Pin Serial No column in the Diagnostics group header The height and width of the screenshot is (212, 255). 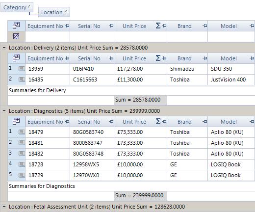pos(111,122)
